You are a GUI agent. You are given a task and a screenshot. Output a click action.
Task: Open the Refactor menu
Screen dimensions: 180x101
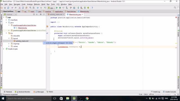point(37,4)
